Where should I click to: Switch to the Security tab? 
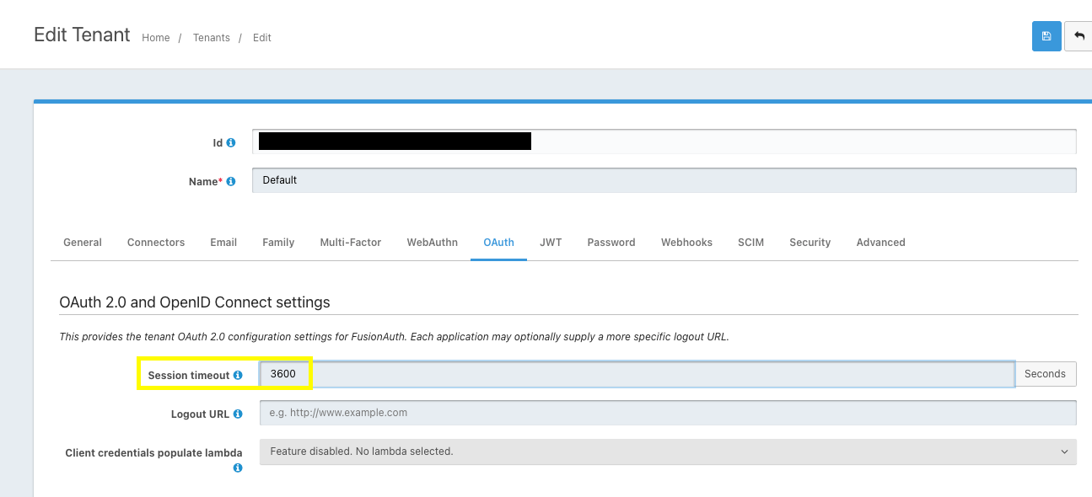[x=810, y=242]
